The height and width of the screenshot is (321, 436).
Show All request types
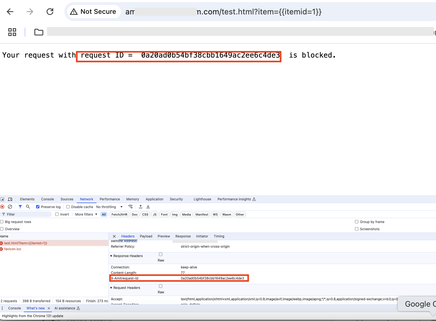point(104,214)
